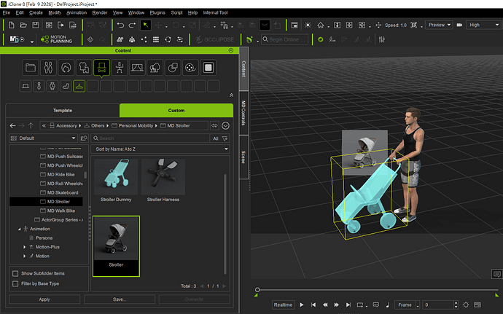The width and height of the screenshot is (503, 314).
Task: Open the timeline settings gear icon
Action: pyautogui.click(x=466, y=305)
